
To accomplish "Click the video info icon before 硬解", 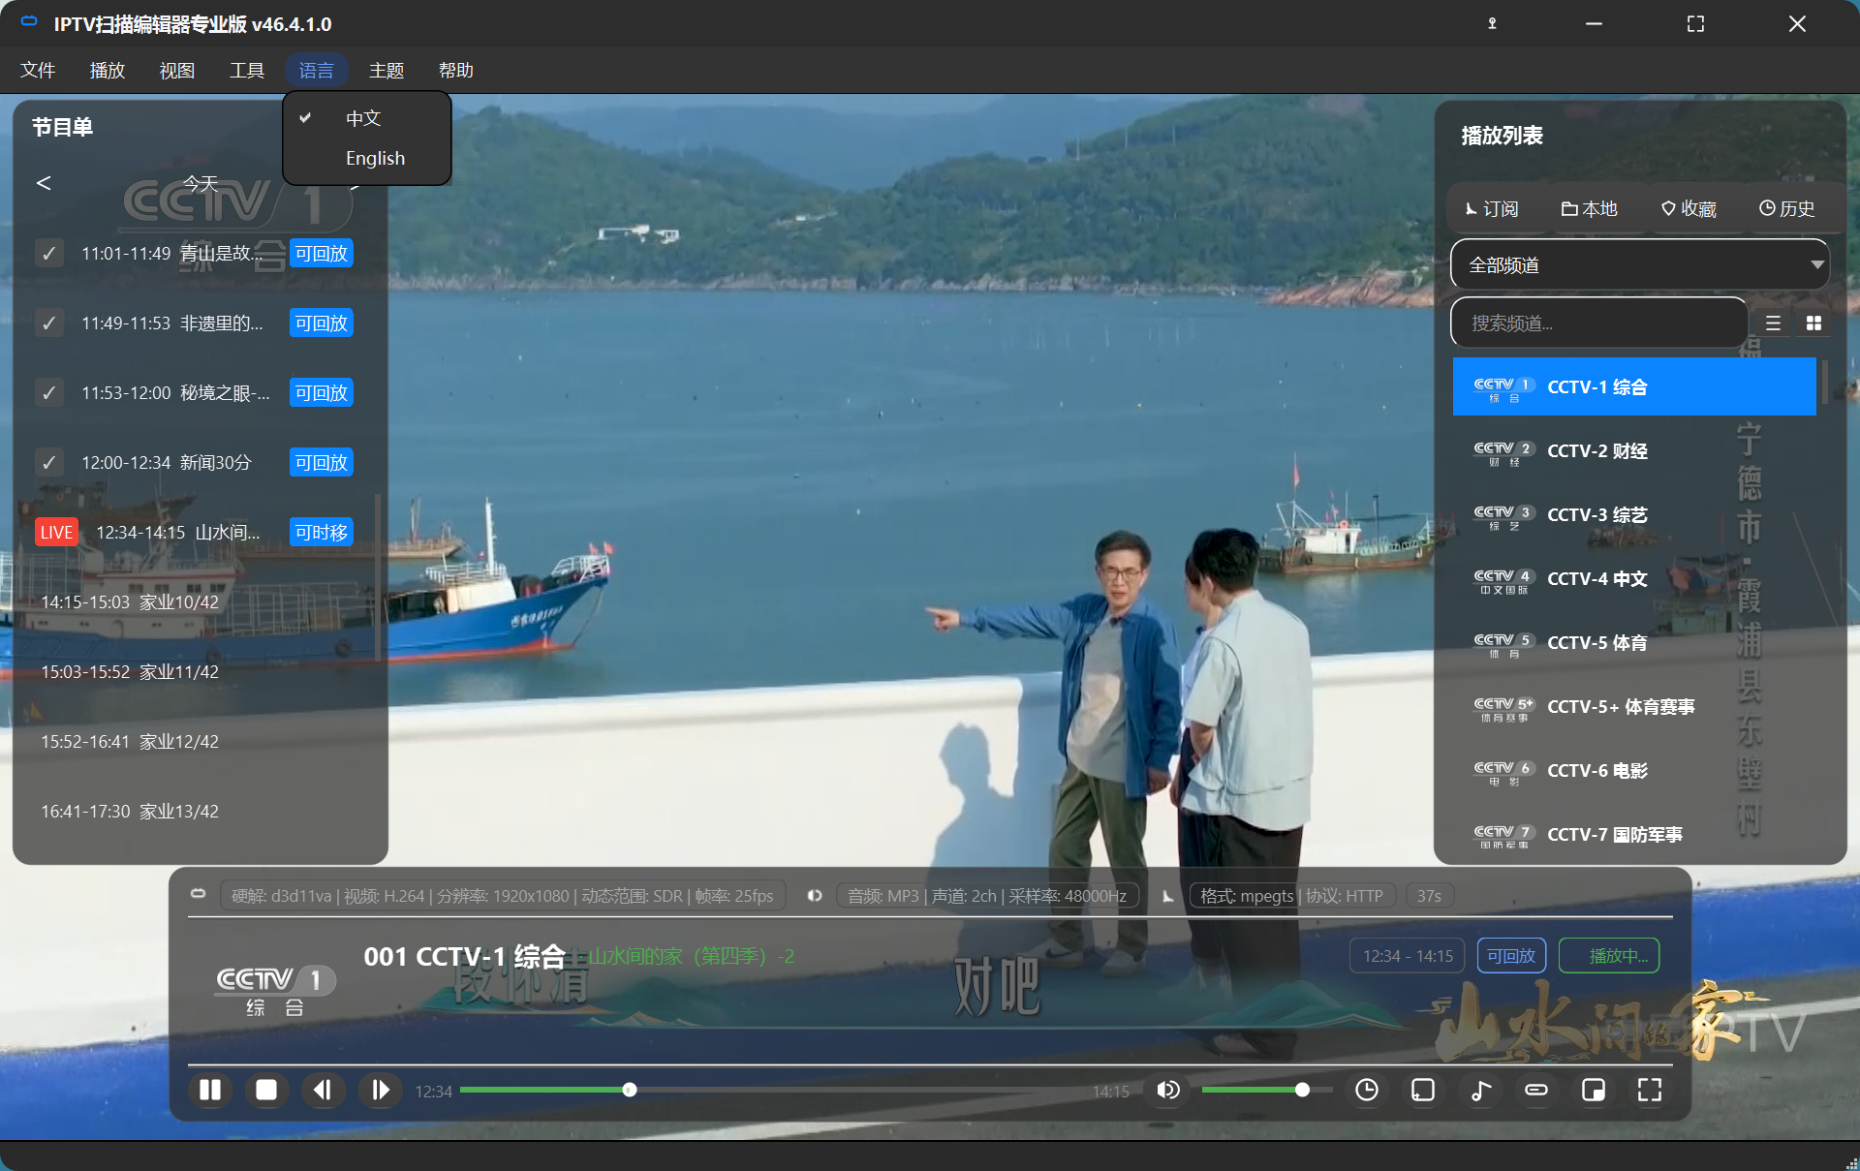I will point(199,894).
